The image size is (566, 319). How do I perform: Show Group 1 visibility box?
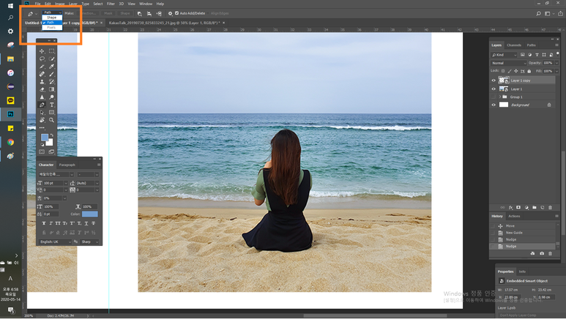494,97
